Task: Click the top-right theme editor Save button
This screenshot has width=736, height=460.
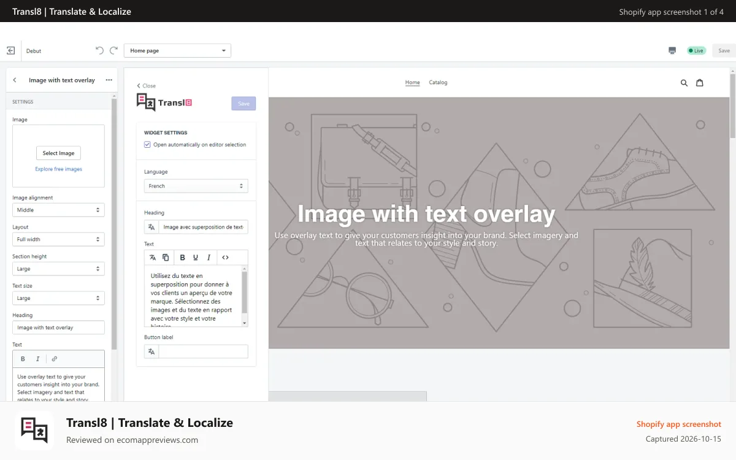Action: click(x=724, y=50)
